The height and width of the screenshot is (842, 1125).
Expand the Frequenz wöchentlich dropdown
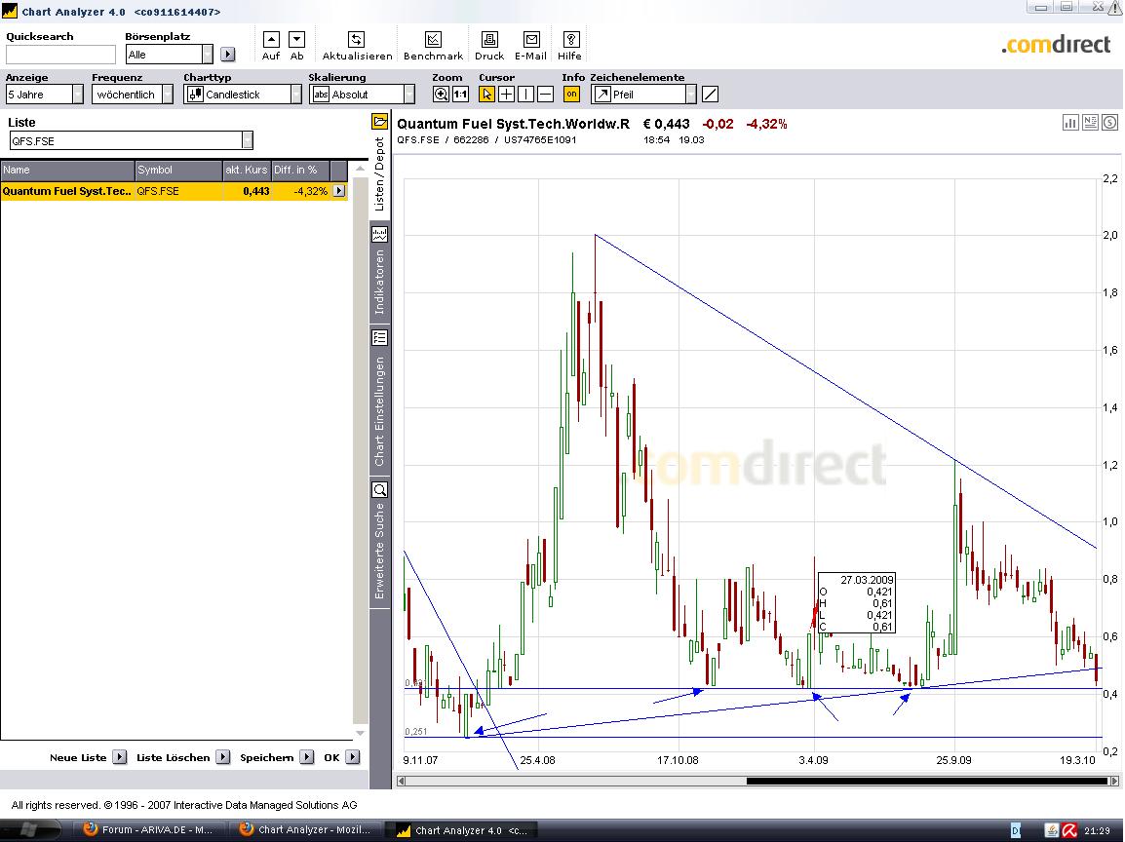(x=167, y=95)
